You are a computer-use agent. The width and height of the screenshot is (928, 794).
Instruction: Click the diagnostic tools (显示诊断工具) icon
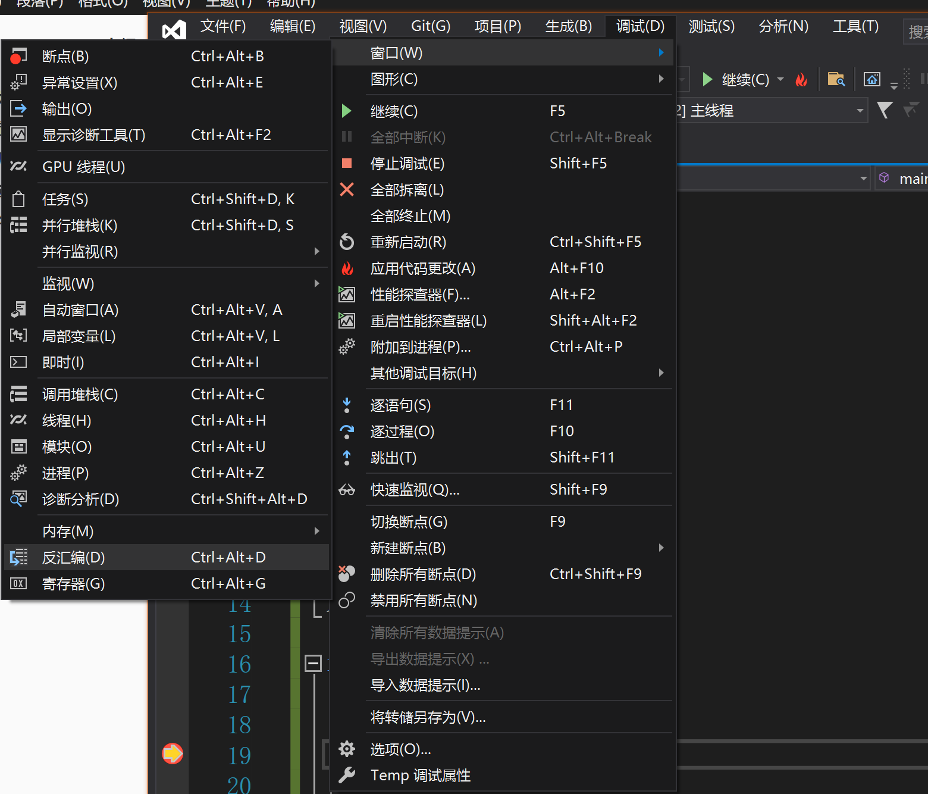pyautogui.click(x=18, y=135)
